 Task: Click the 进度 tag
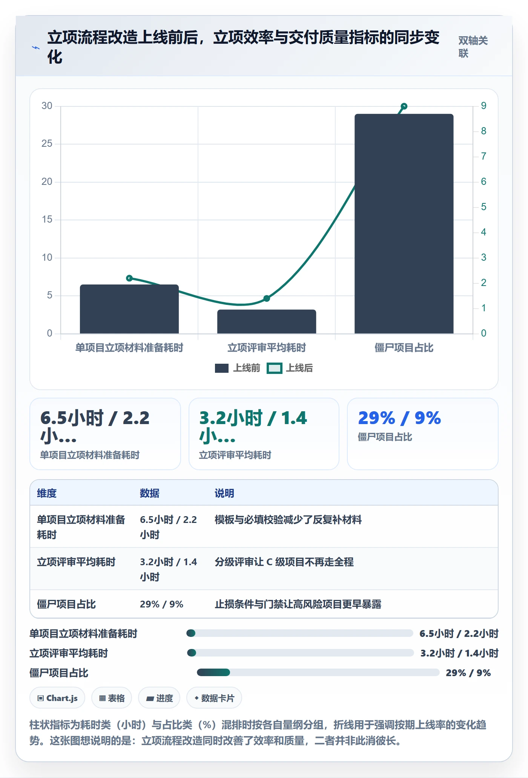pos(159,698)
